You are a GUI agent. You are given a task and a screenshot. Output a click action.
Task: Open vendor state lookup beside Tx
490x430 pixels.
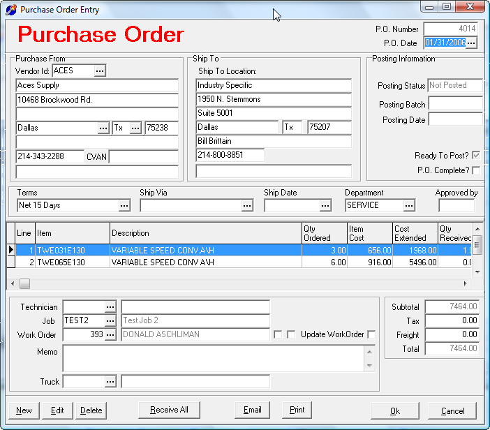[x=135, y=128]
